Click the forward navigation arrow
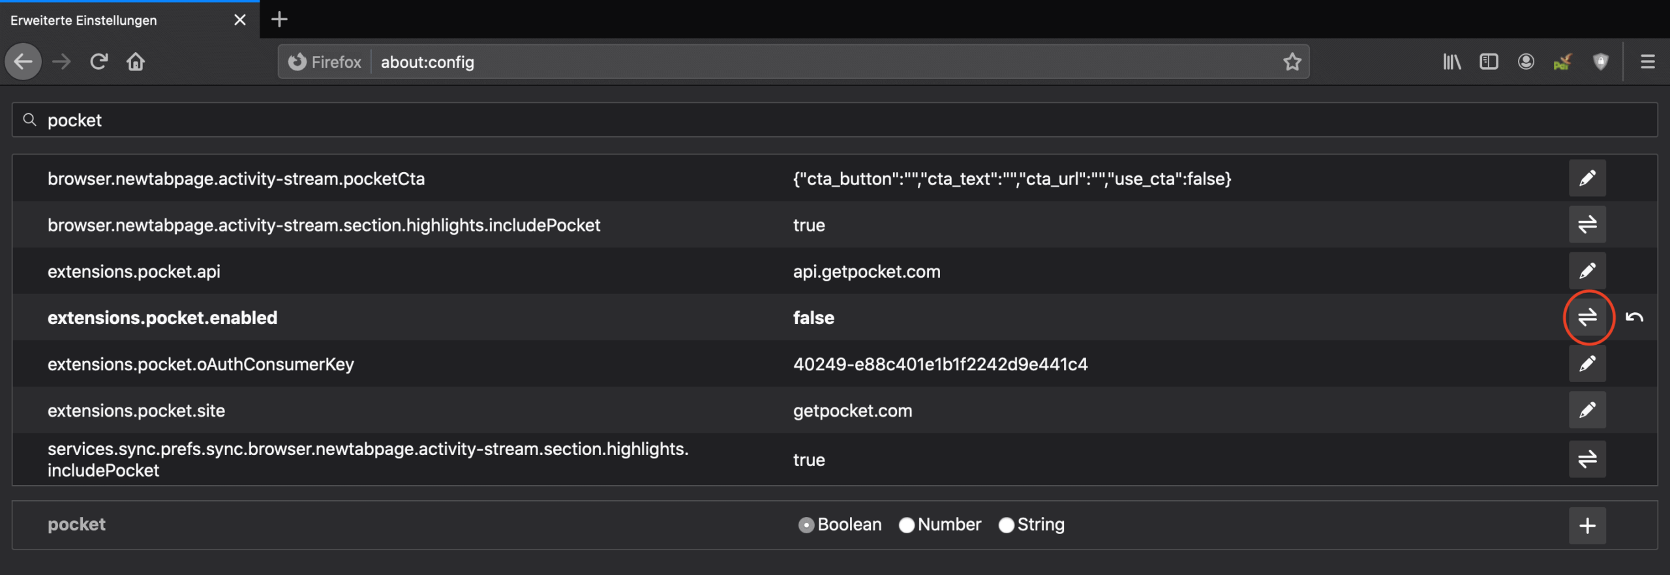Screen dimensions: 1670x575 tap(61, 62)
